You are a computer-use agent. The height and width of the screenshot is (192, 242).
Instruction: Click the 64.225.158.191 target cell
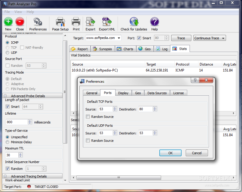157,70
